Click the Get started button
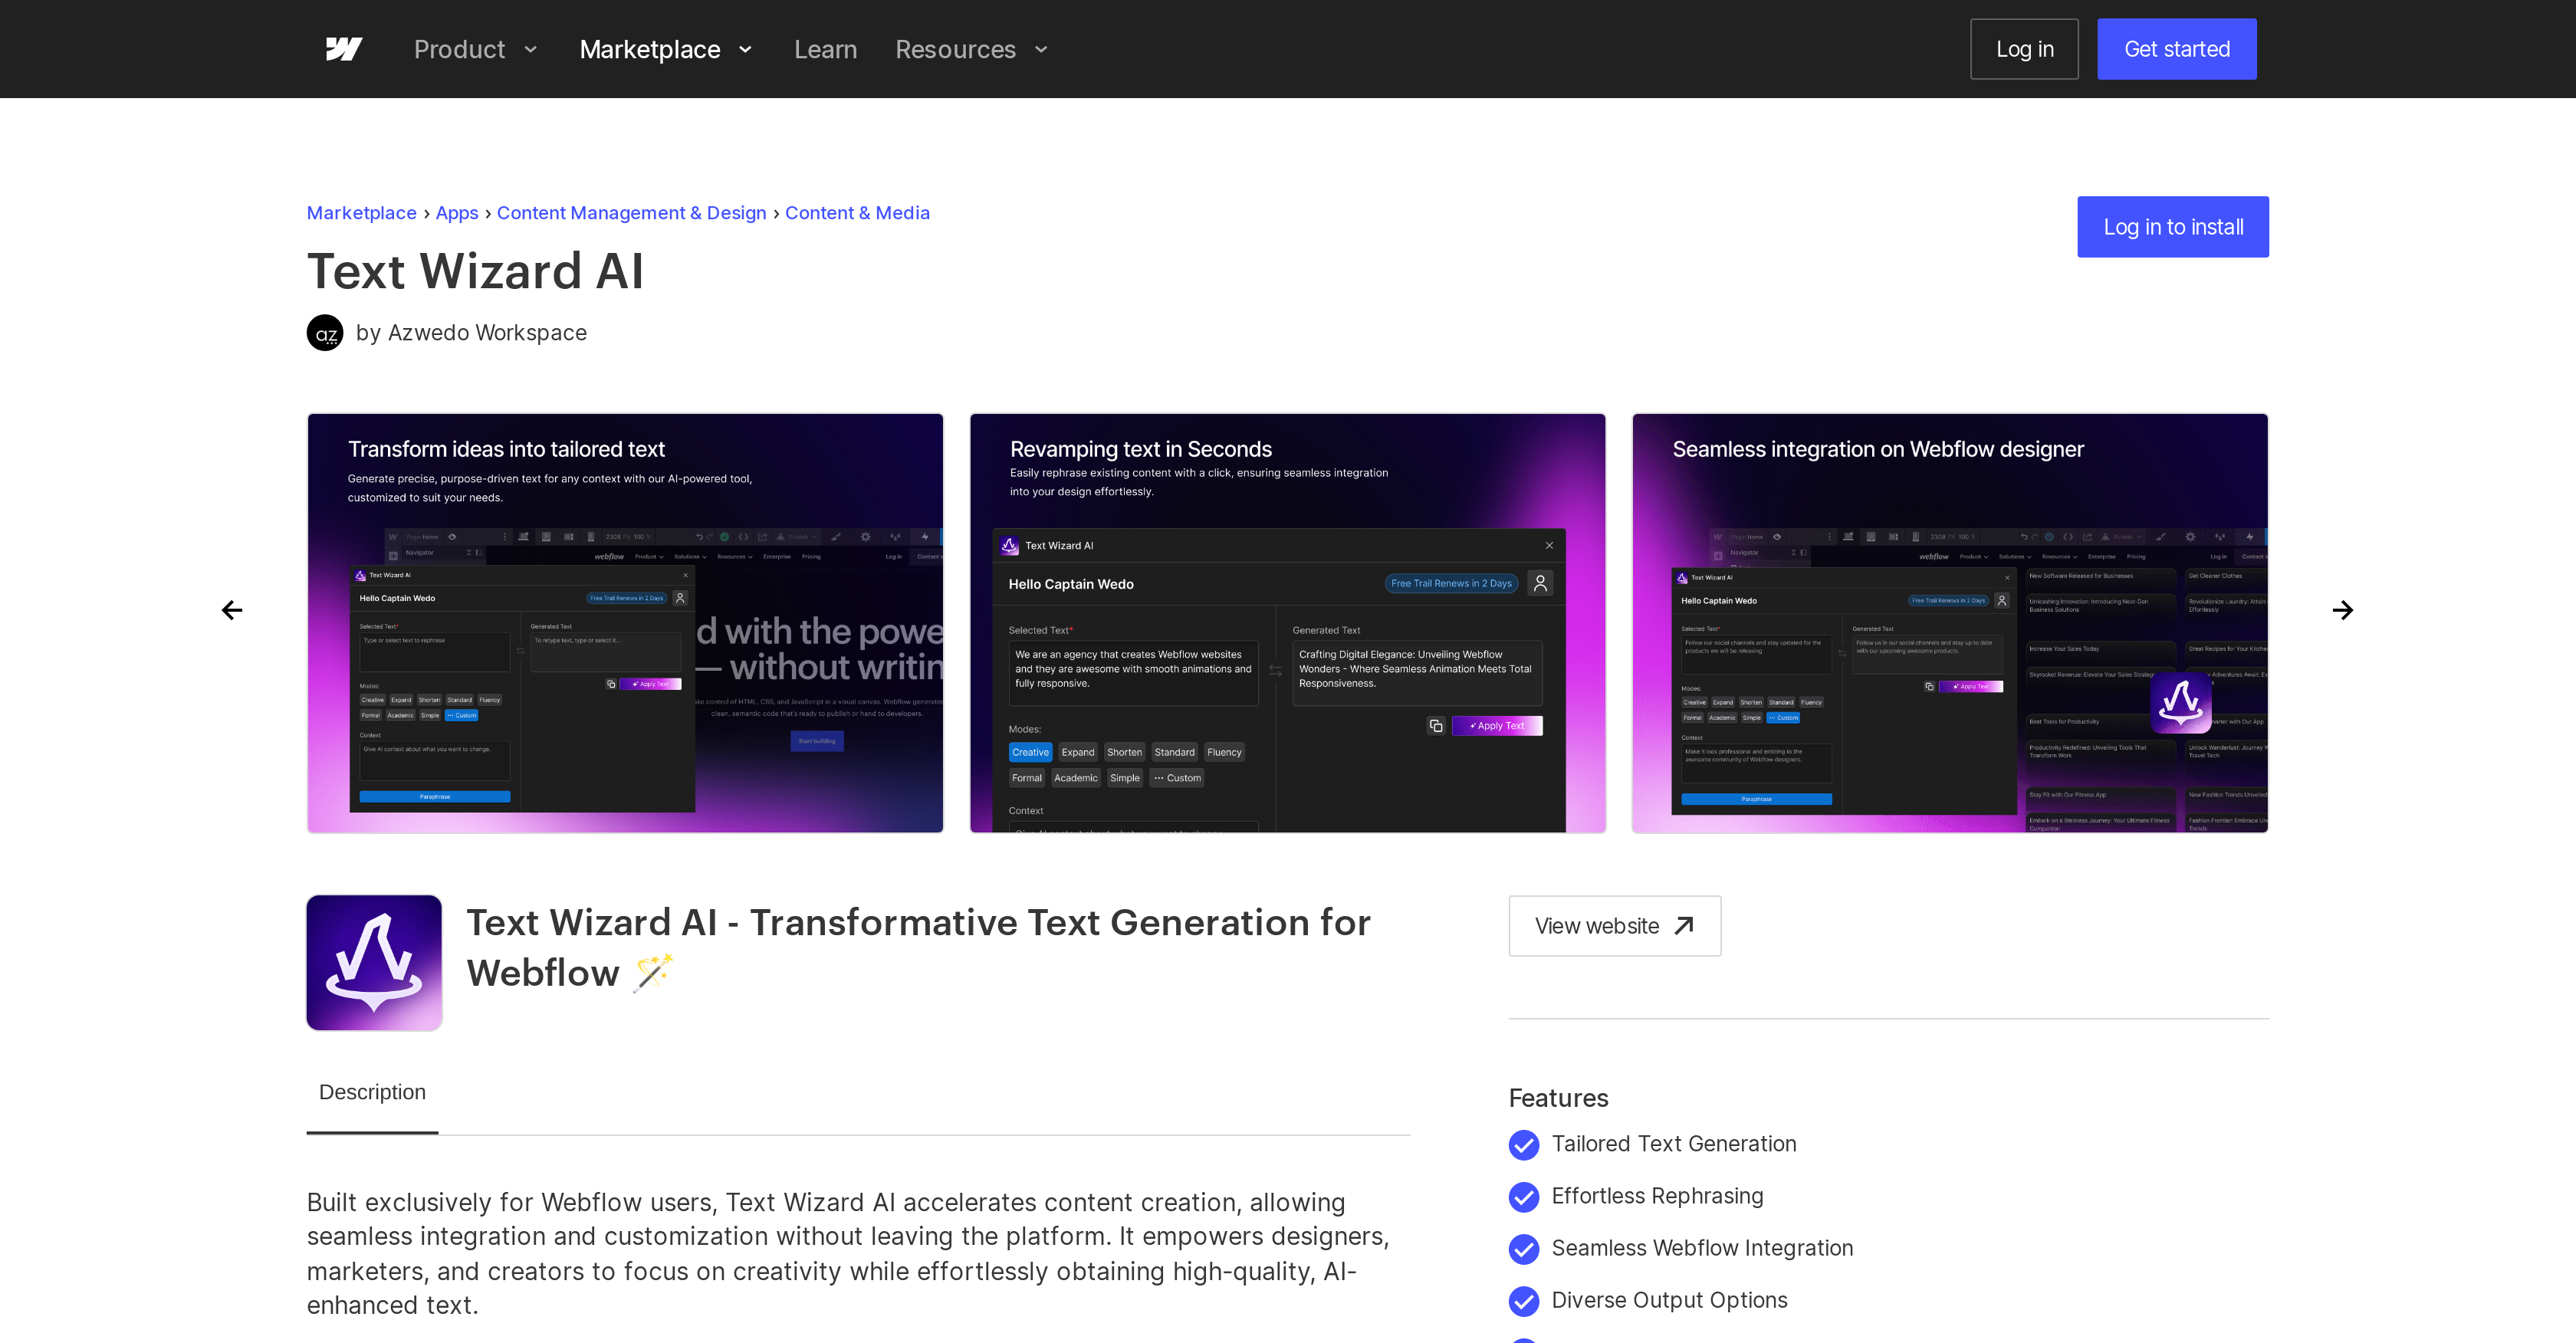Image resolution: width=2576 pixels, height=1343 pixels. (2176, 48)
